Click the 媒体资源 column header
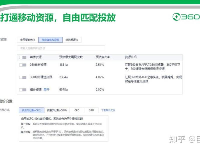Viewport: 200px width, 150px height. (36, 57)
